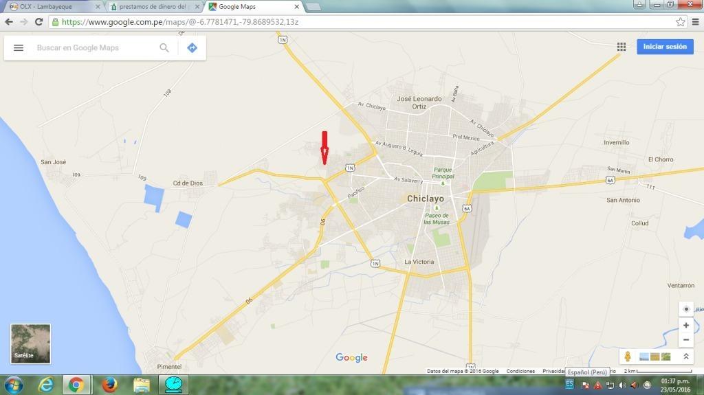
Task: Click the Parque Principal label
Action: click(x=443, y=173)
